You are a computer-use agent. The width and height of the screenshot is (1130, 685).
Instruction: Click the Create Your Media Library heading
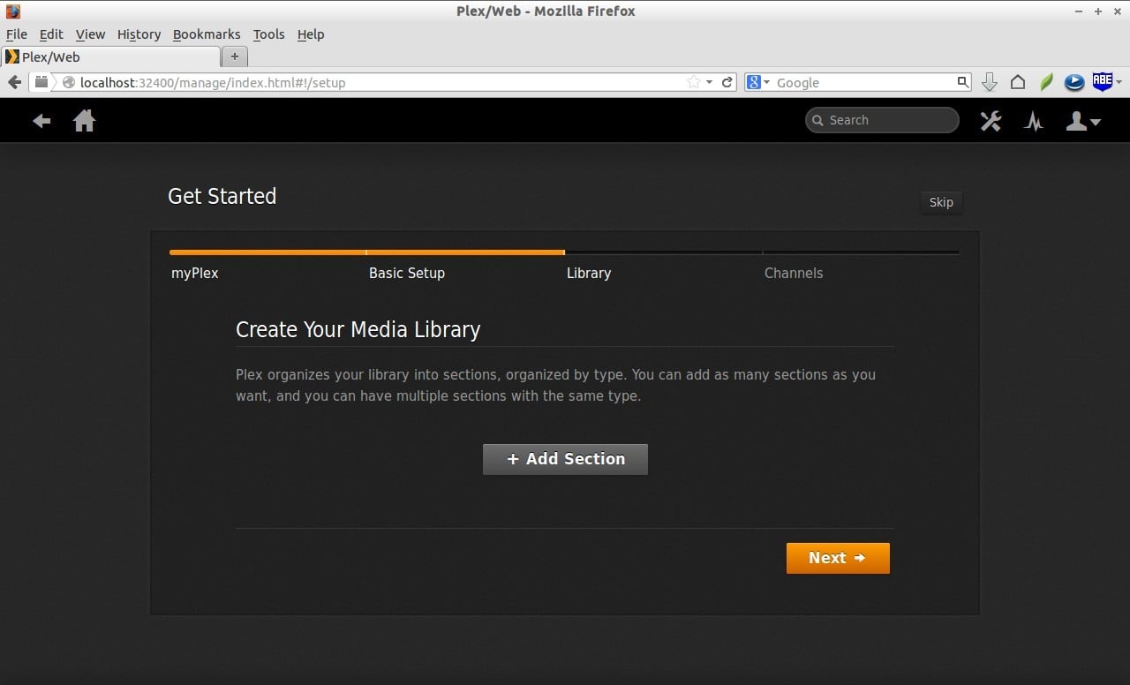point(358,330)
